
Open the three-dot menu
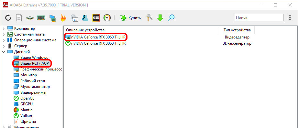tap(290, 18)
